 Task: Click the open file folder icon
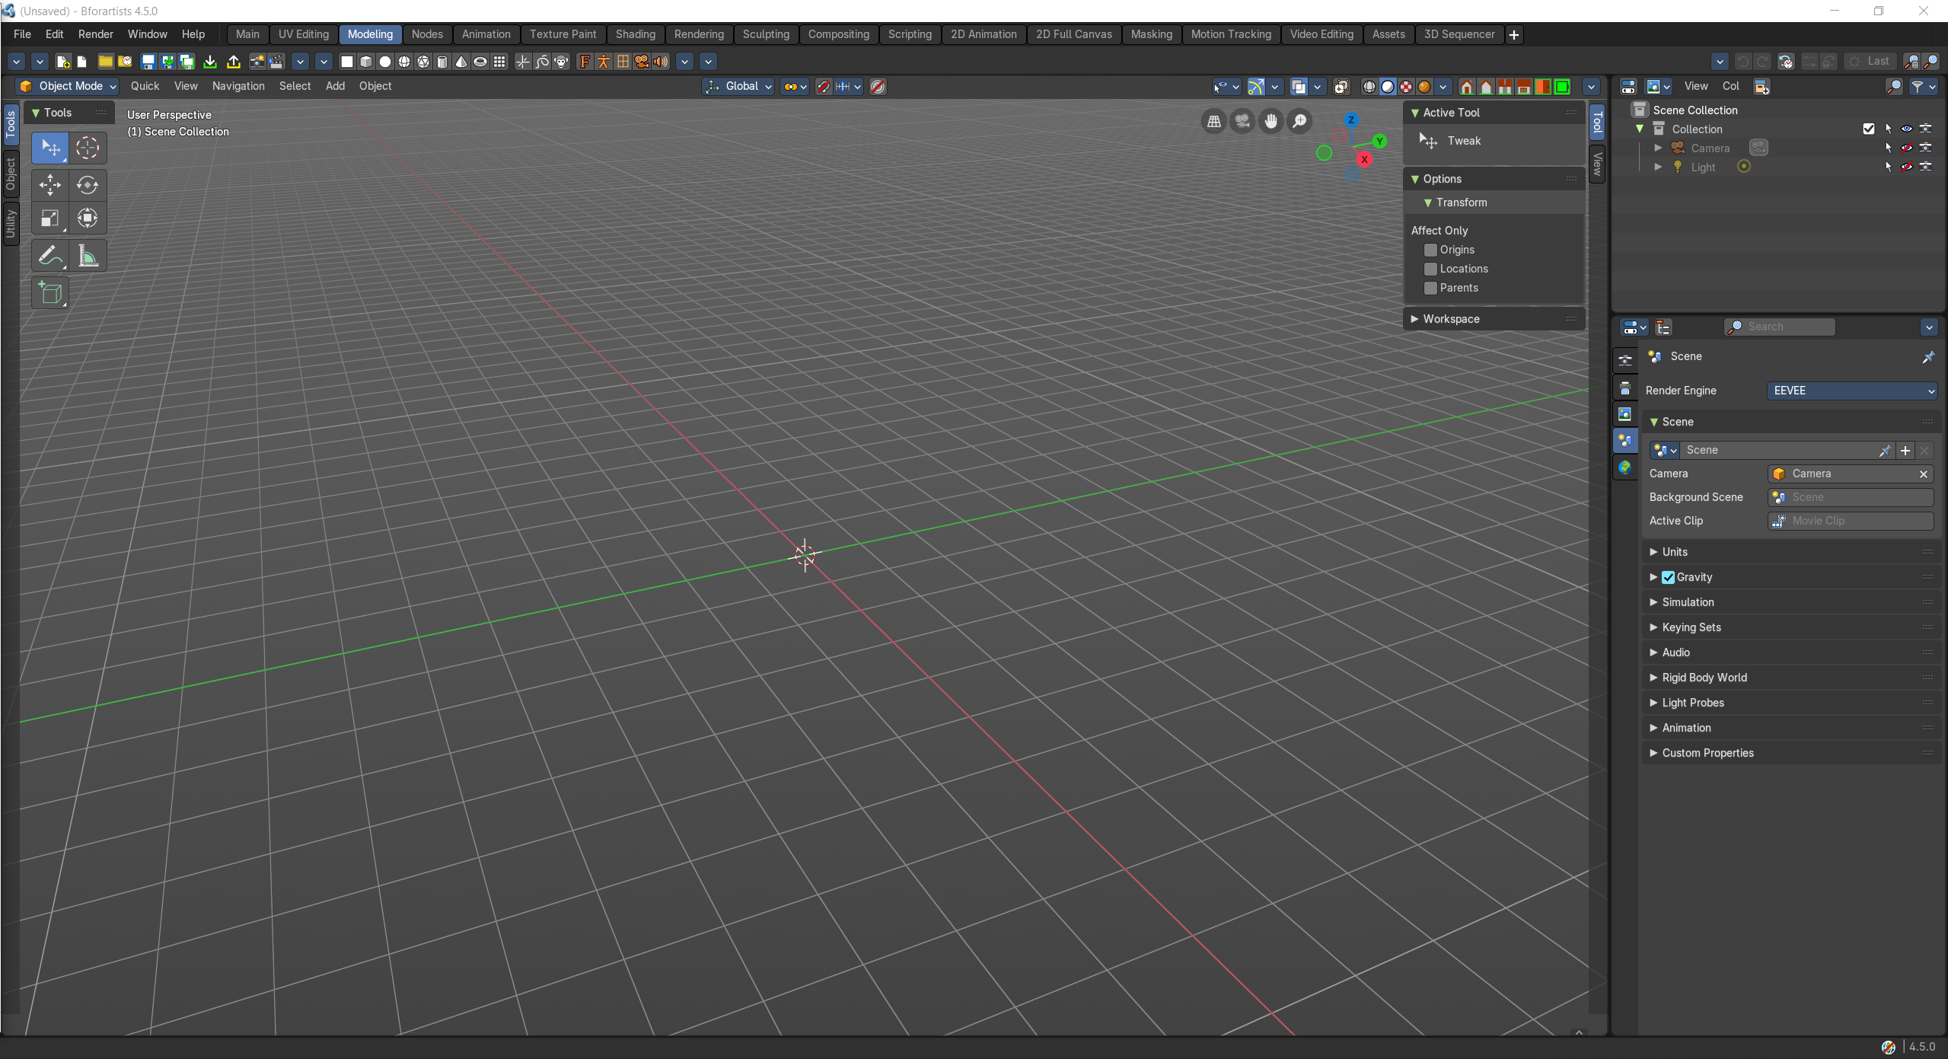point(105,62)
